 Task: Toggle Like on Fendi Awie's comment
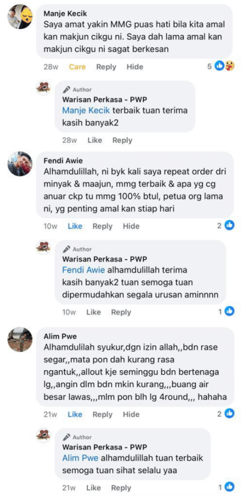click(x=75, y=226)
